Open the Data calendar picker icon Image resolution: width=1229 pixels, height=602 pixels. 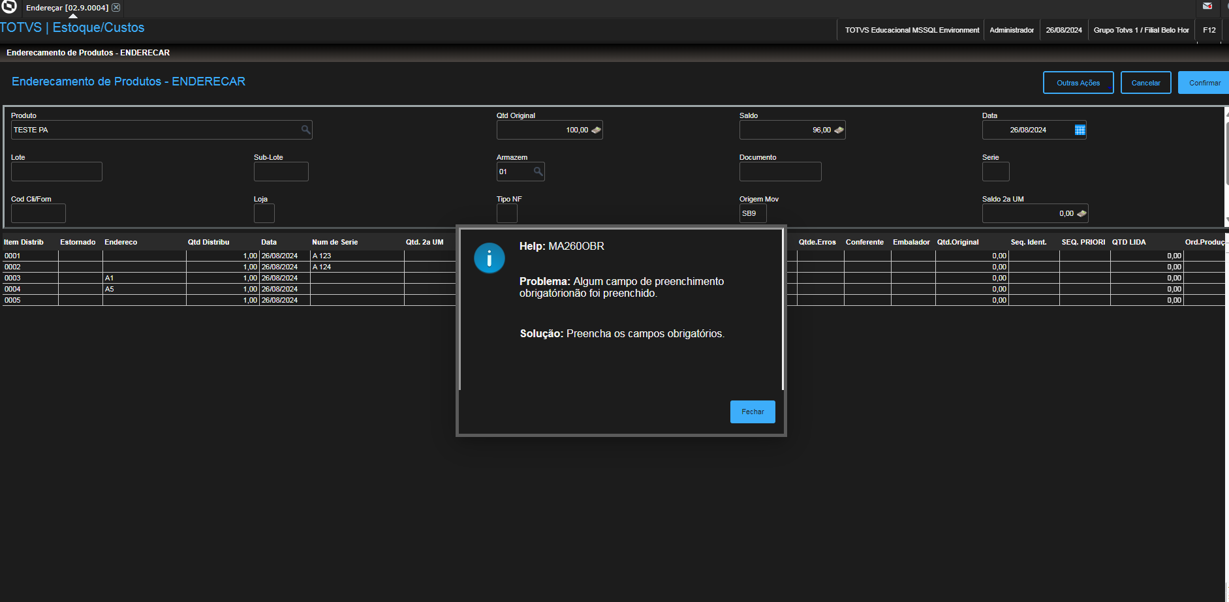point(1080,130)
